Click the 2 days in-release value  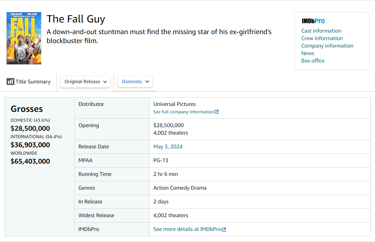[x=161, y=202]
